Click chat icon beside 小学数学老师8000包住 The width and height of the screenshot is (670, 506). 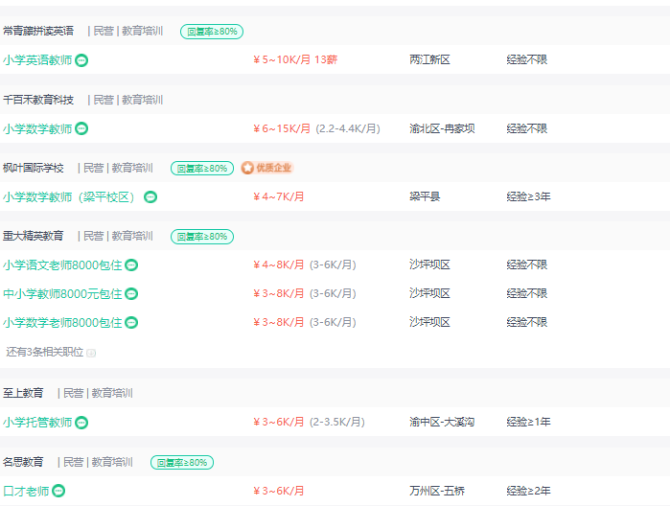pos(131,323)
